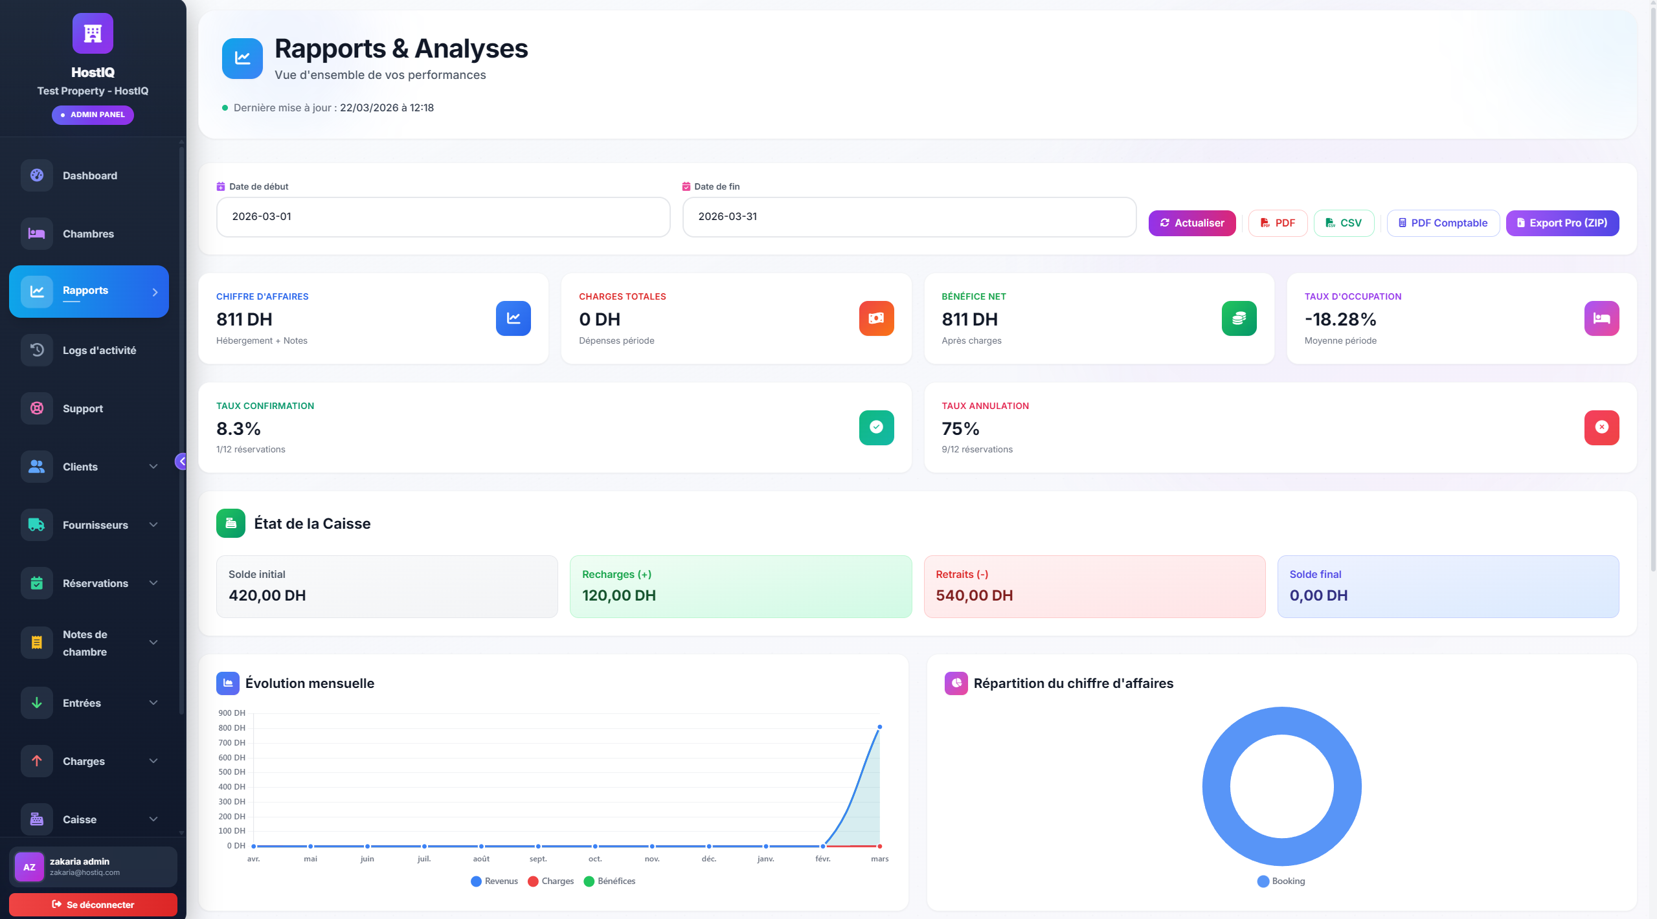
Task: Open the Caisse sidebar menu item
Action: tap(80, 819)
